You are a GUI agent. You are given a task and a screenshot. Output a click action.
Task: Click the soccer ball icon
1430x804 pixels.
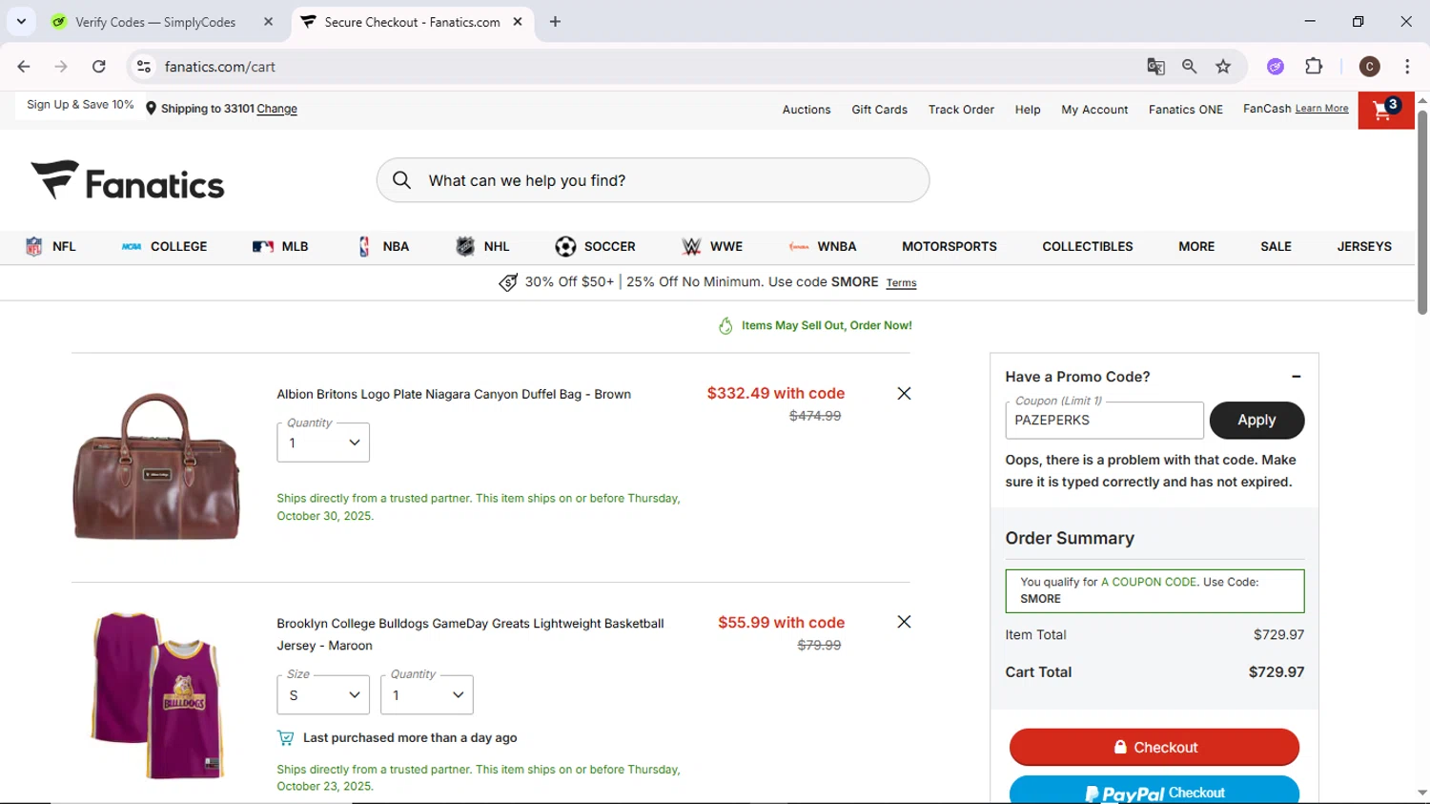pyautogui.click(x=565, y=246)
